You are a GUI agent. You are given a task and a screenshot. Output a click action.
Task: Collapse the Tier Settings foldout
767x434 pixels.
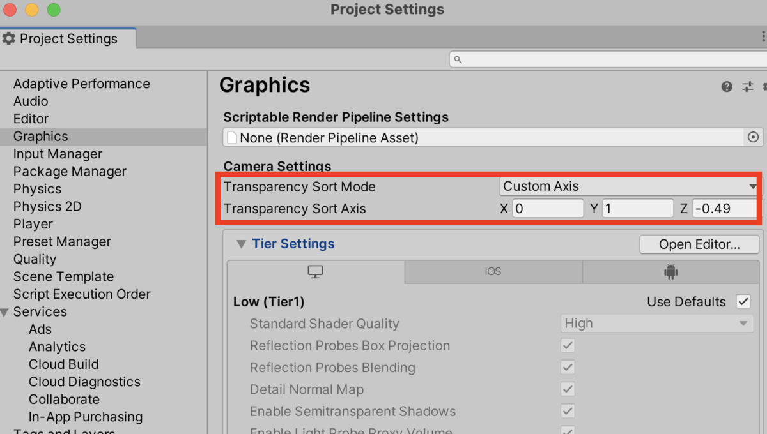coord(241,244)
